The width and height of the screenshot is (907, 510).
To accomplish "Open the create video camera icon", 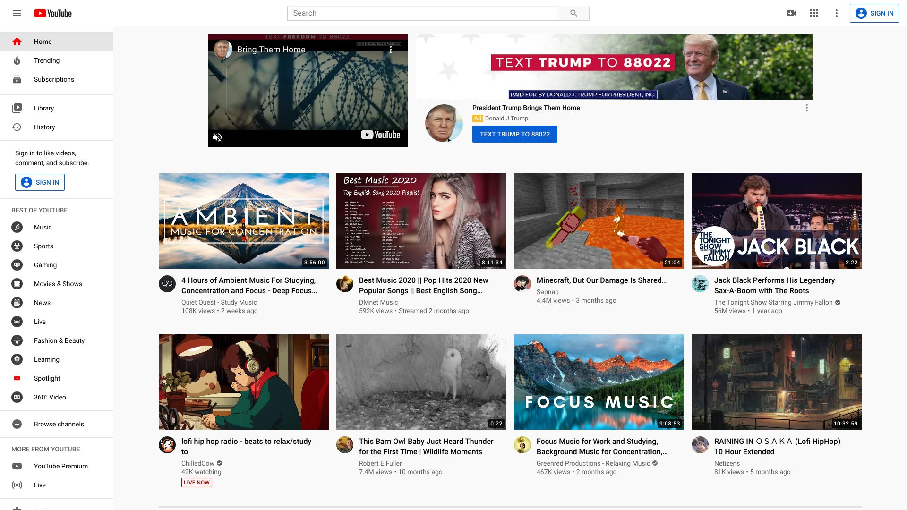I will [x=791, y=13].
